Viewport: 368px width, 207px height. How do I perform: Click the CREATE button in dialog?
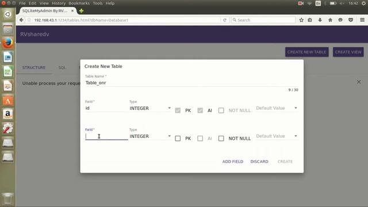coord(285,162)
